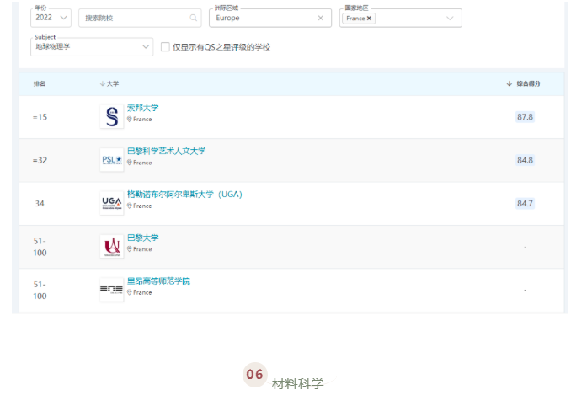Click the search magnifier icon
Viewport: 587px width, 395px height.
pyautogui.click(x=193, y=18)
